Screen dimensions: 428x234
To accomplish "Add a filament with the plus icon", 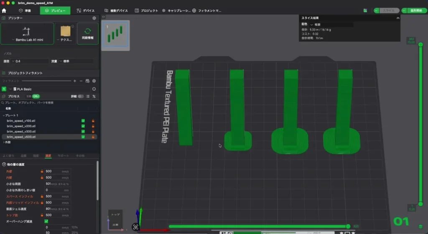I will [x=75, y=81].
